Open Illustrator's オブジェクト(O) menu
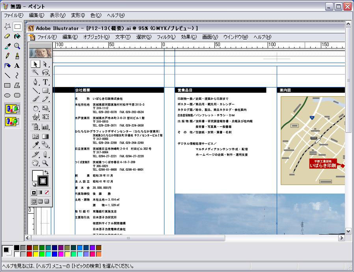Viewport: 354px width, 272px height. point(97,37)
